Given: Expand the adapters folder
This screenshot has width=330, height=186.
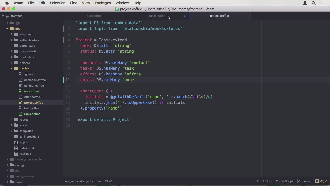Looking at the screenshot, I should coord(12,34).
